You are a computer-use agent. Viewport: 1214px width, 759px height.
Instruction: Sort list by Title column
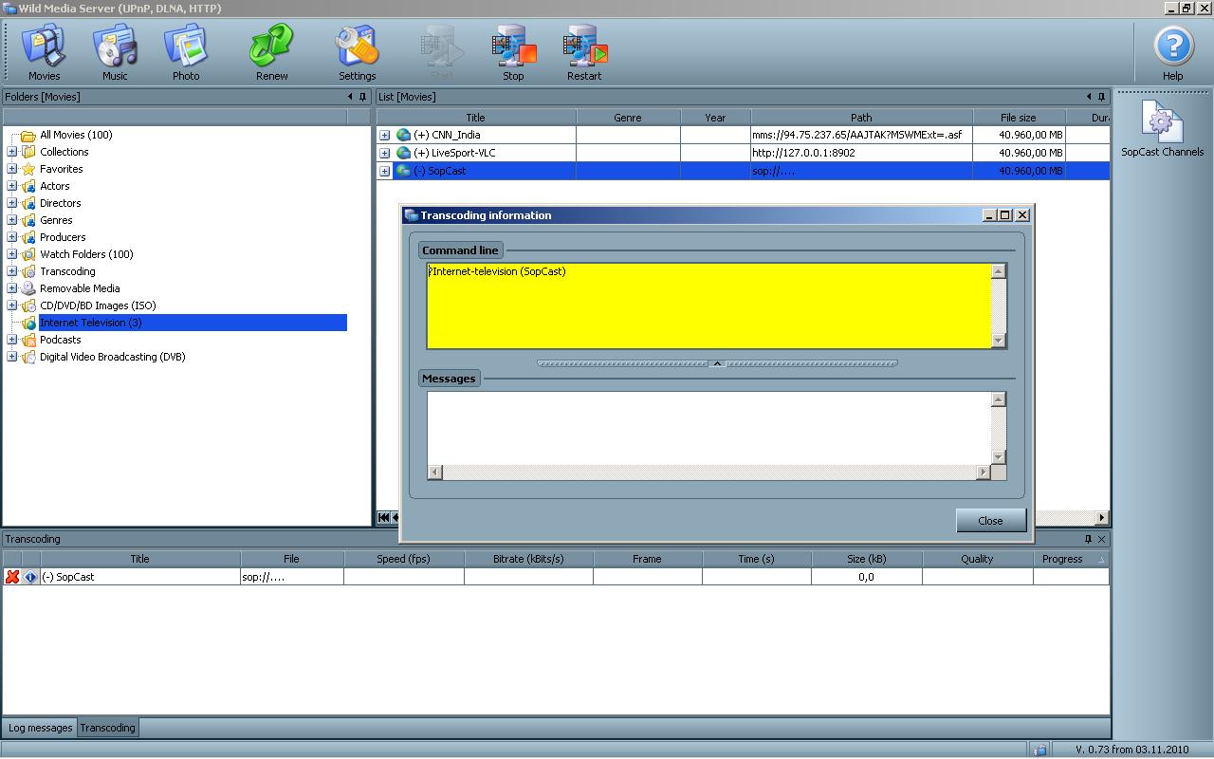(475, 118)
